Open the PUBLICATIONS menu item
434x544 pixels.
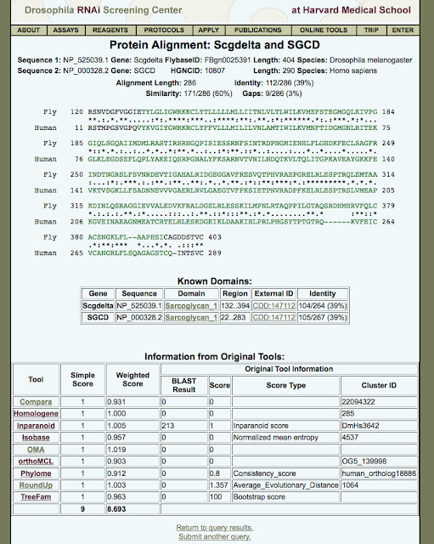point(258,31)
